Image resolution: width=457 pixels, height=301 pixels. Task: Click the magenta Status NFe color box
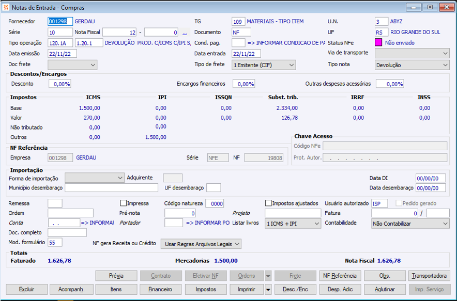point(378,43)
